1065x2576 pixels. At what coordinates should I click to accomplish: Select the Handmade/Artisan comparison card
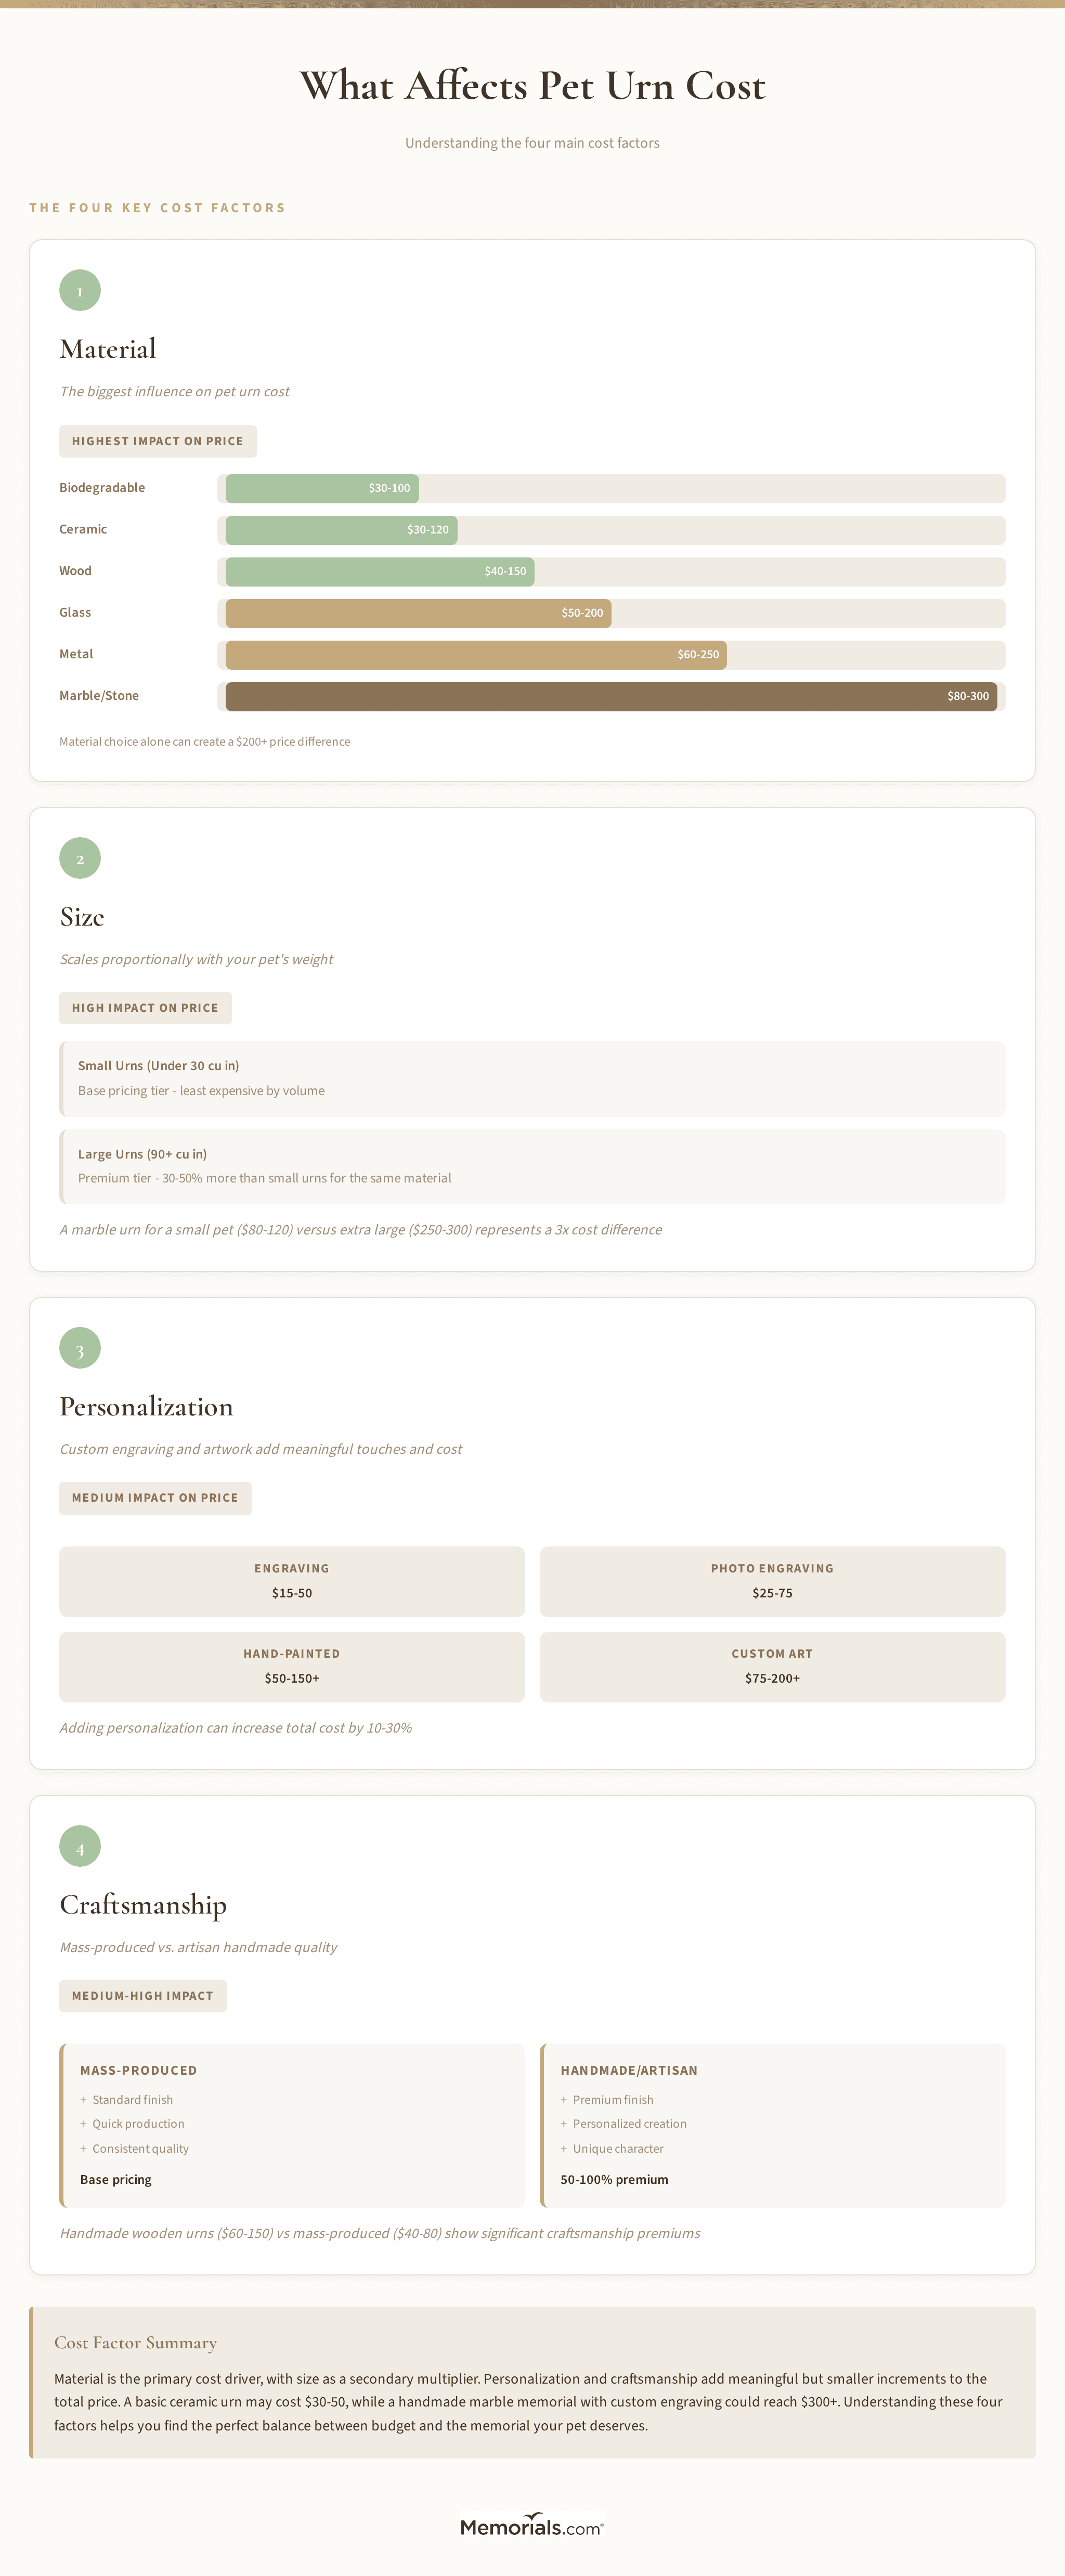point(772,2124)
